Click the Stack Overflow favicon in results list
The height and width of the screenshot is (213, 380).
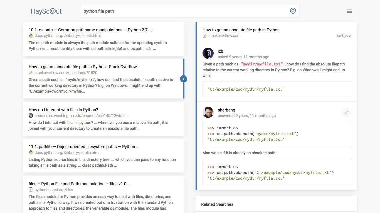pos(31,73)
